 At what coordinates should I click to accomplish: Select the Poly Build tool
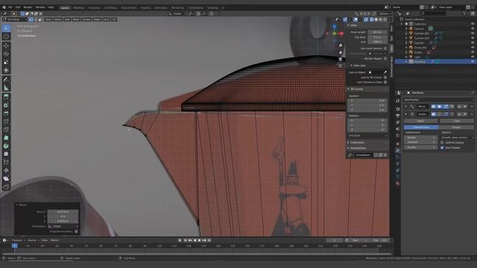[6, 138]
